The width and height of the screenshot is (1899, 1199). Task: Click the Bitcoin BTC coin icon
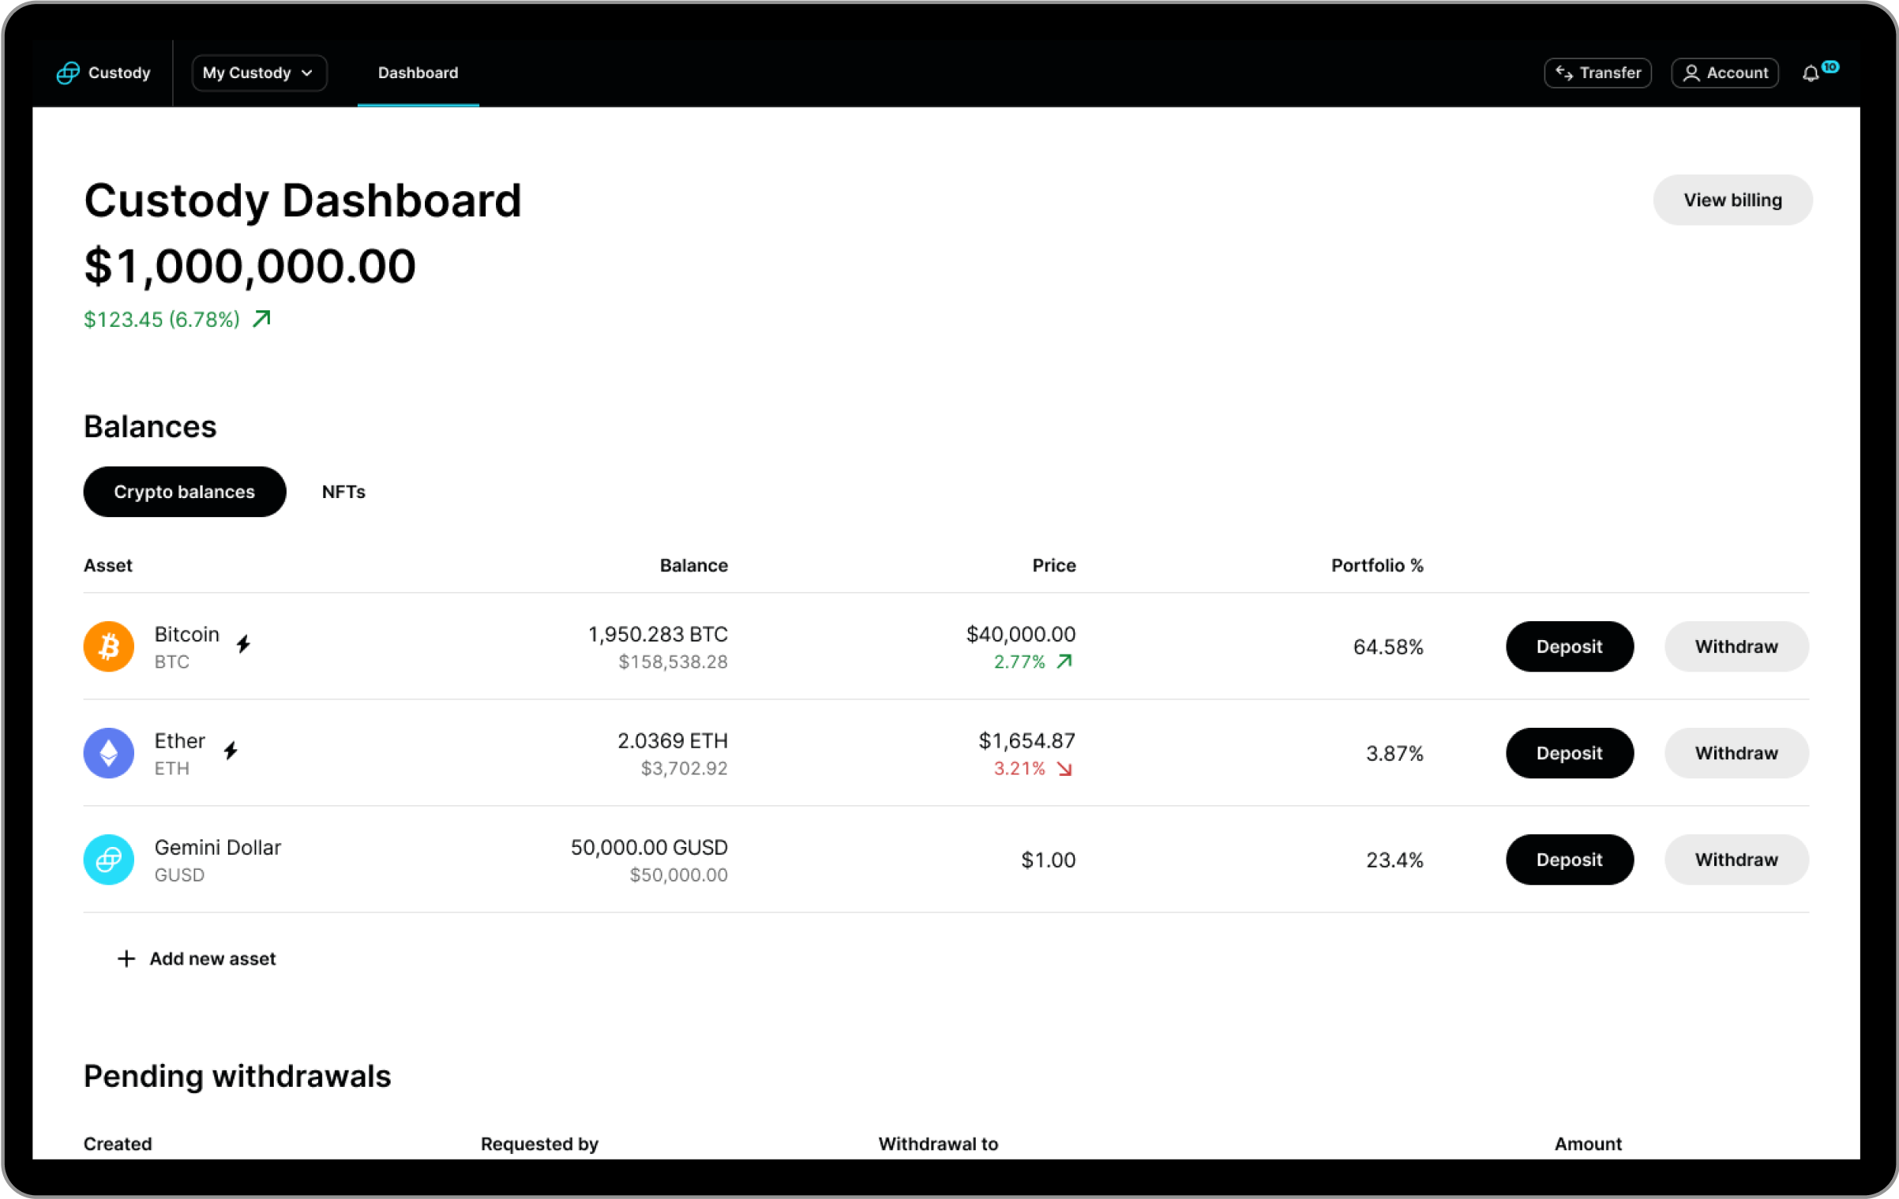(107, 646)
